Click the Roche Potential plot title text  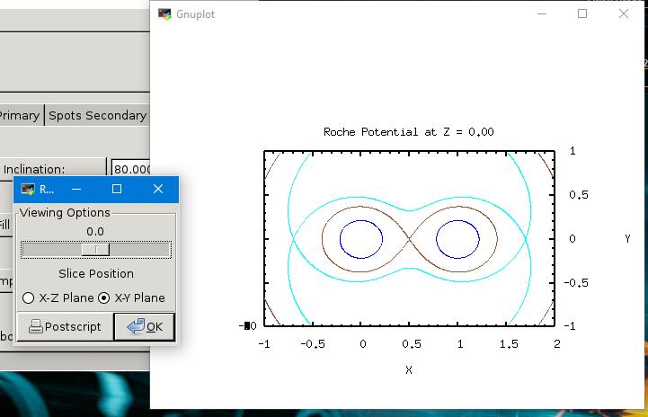pos(408,132)
